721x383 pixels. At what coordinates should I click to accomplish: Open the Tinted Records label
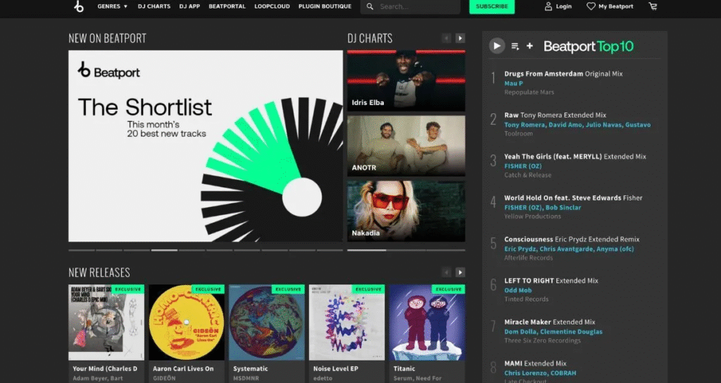(527, 299)
